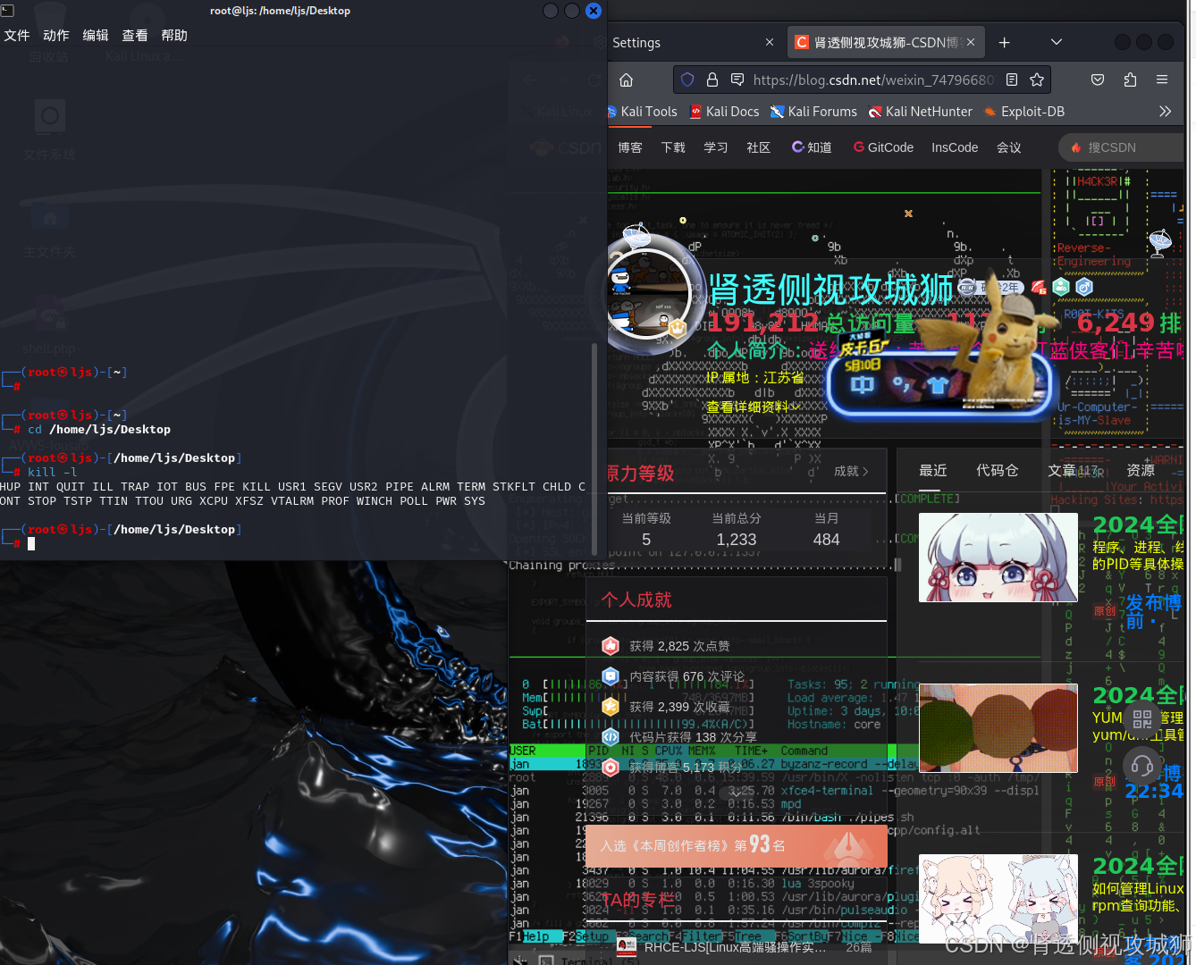Viewport: 1196px width, 965px height.
Task: Click the badge icon beside 获得博客 5,173 积分
Action: [x=611, y=767]
